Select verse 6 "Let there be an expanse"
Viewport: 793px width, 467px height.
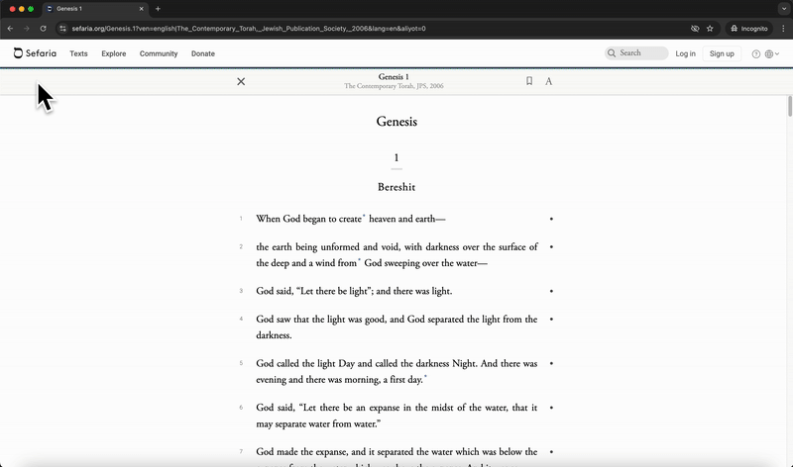(x=397, y=416)
